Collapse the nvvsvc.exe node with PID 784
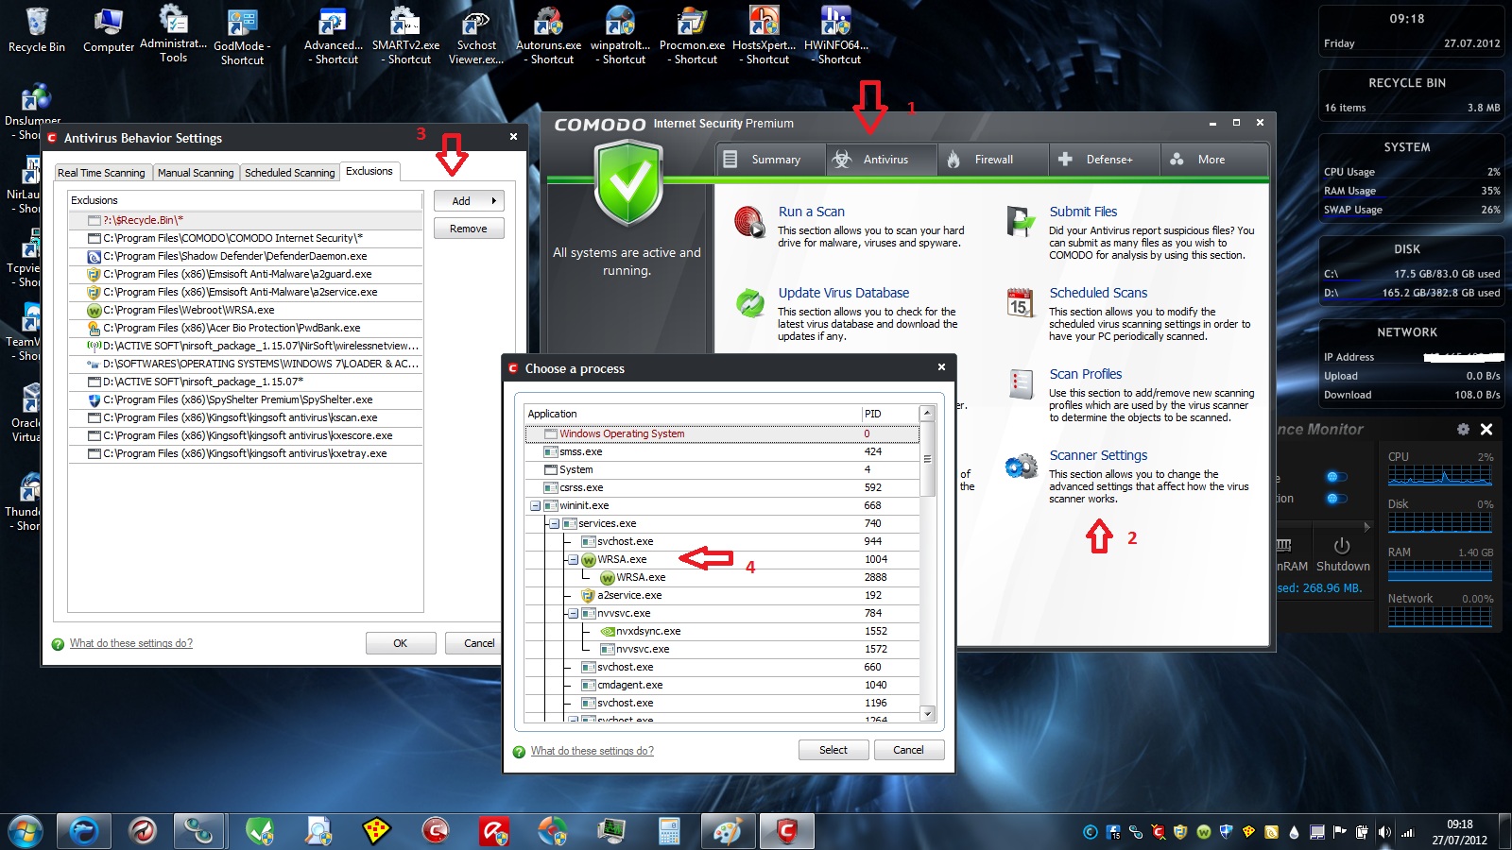The width and height of the screenshot is (1512, 850). 573,613
